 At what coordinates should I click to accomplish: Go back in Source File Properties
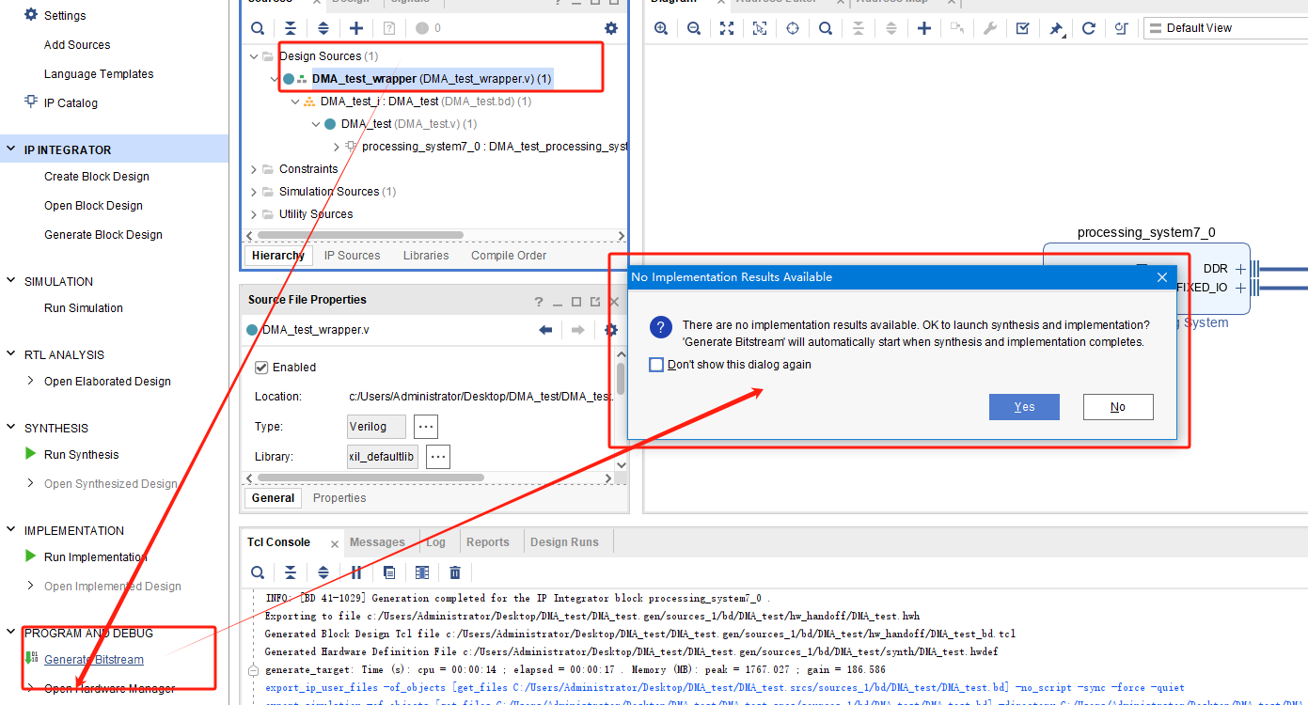tap(545, 330)
